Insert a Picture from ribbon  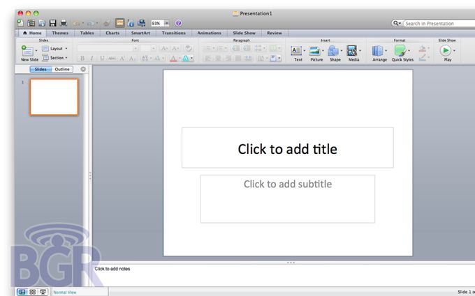pyautogui.click(x=315, y=51)
